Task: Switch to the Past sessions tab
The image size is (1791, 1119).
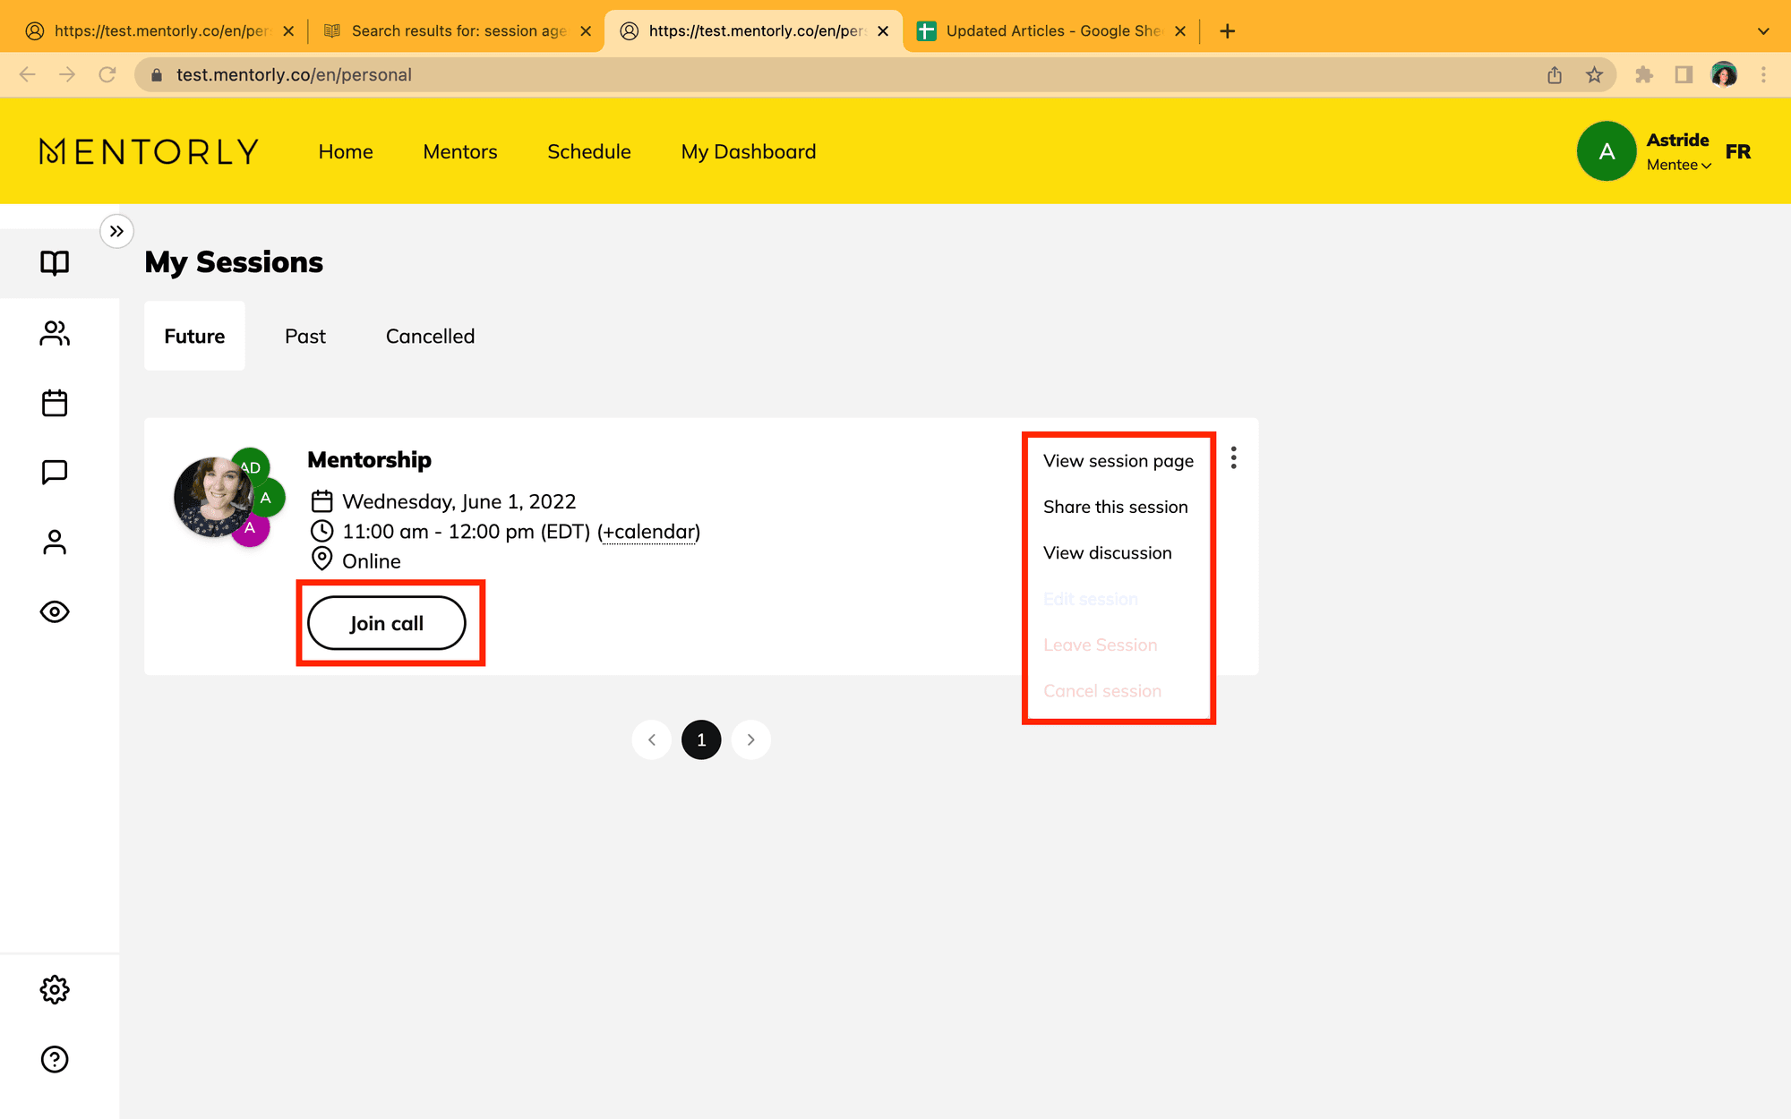Action: click(304, 337)
